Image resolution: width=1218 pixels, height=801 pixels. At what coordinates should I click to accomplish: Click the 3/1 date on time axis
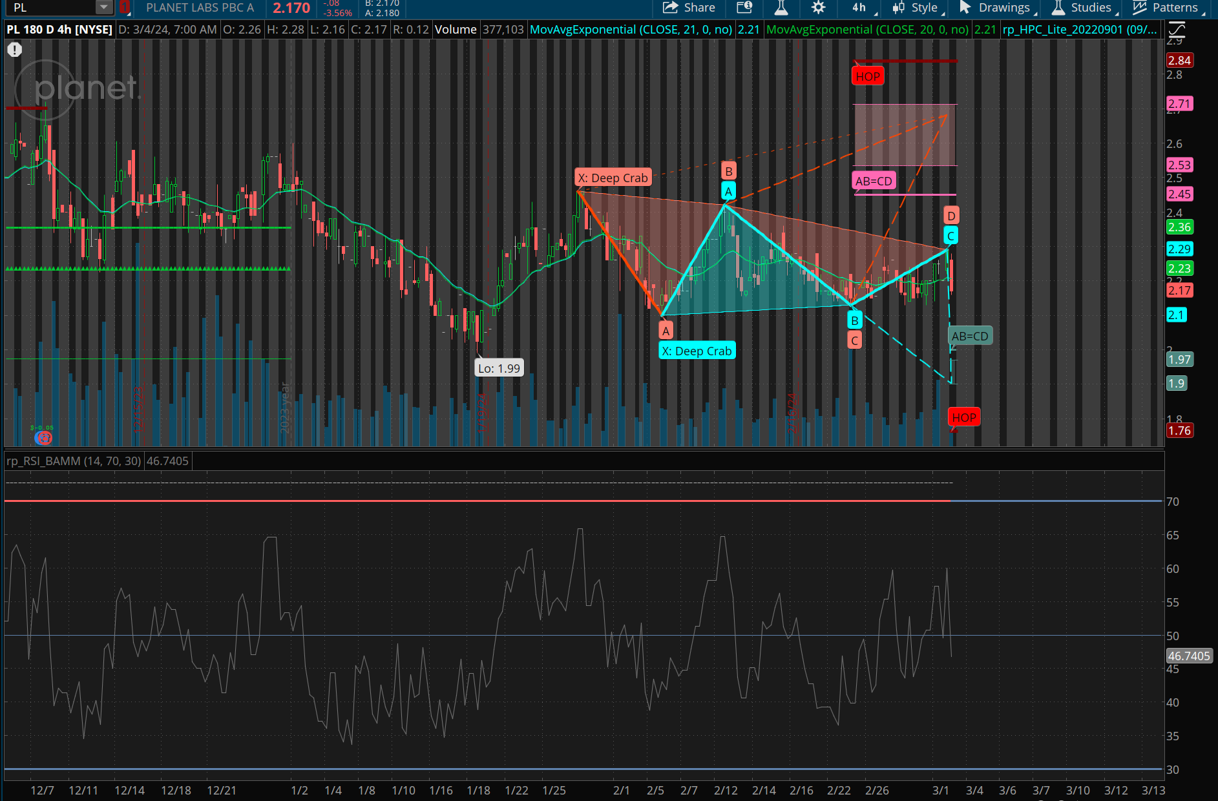pyautogui.click(x=941, y=791)
